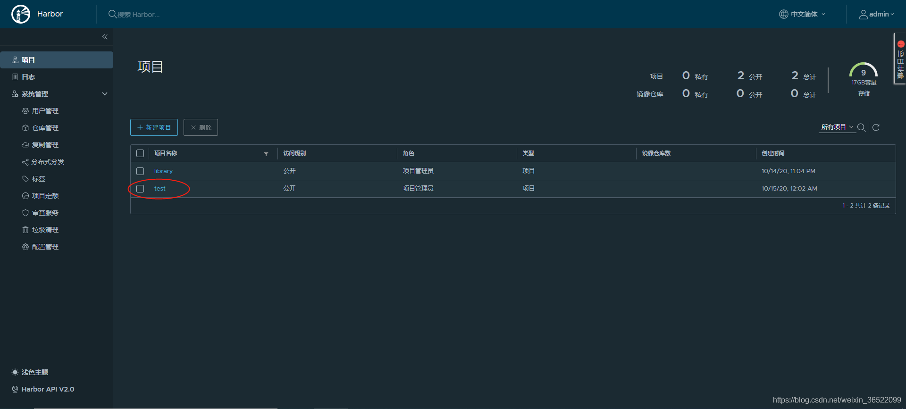The width and height of the screenshot is (906, 409).
Task: Click the admin user avatar icon
Action: pyautogui.click(x=863, y=14)
